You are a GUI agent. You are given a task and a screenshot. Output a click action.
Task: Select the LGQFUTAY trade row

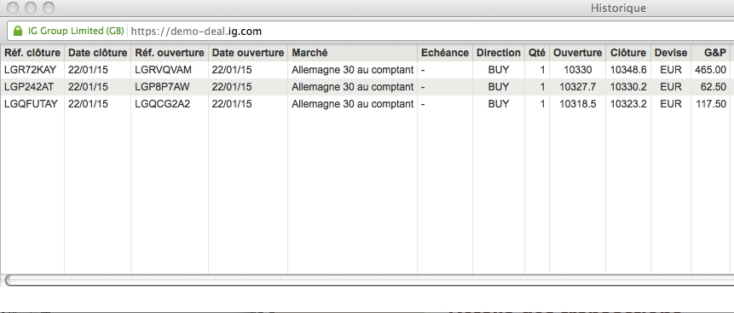coord(367,103)
